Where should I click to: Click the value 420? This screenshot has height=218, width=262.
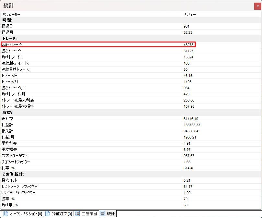(x=187, y=94)
